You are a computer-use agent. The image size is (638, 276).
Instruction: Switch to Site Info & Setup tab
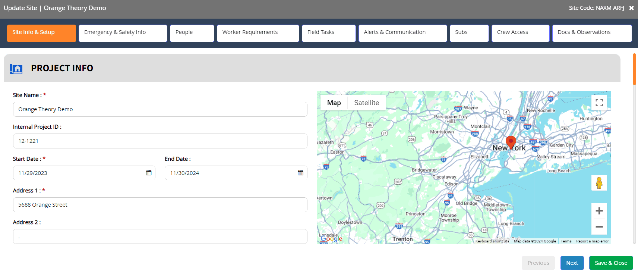tap(41, 33)
